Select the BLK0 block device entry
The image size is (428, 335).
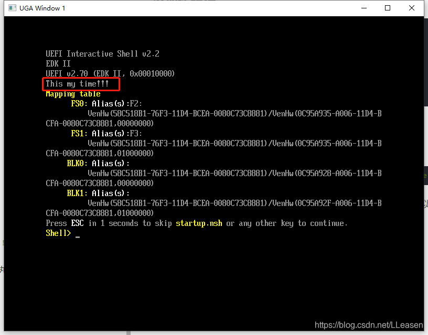(77, 163)
